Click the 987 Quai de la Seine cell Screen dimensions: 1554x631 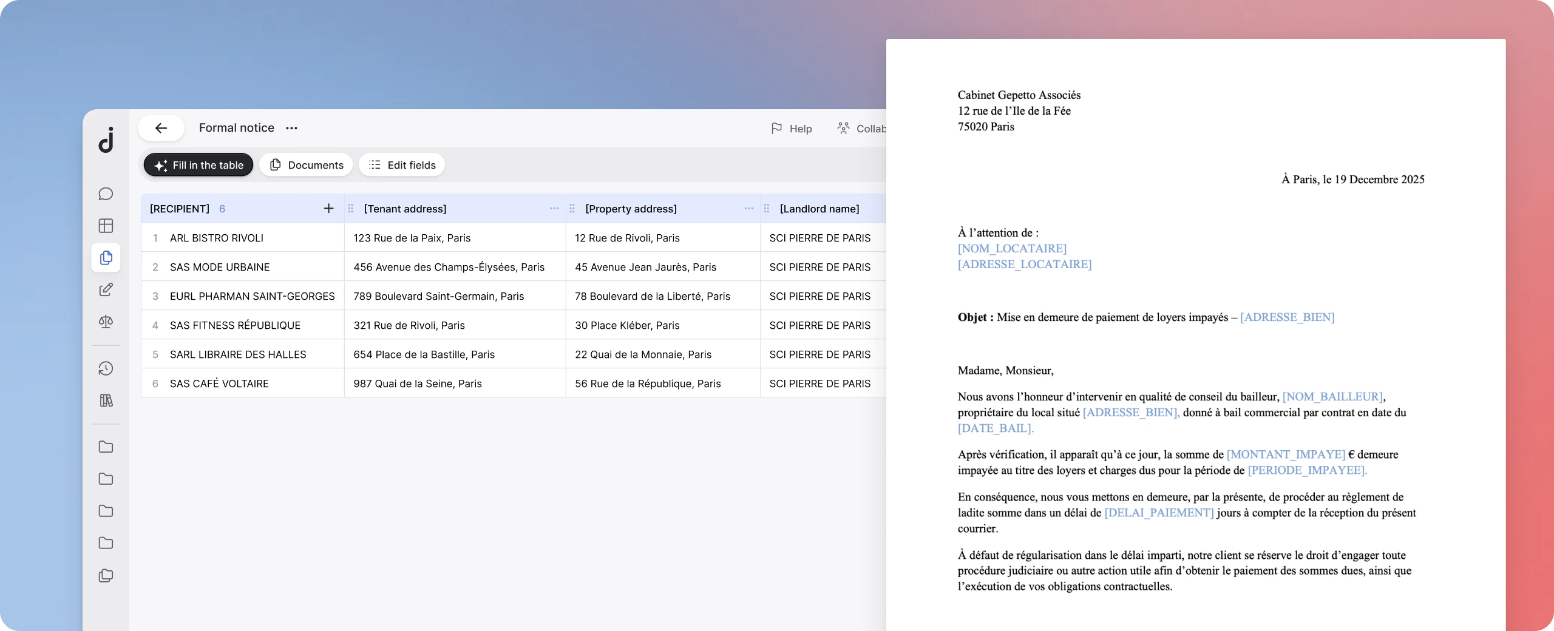(x=455, y=383)
